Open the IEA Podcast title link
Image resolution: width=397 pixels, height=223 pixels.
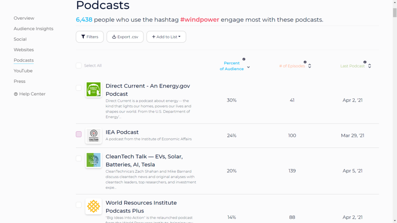point(122,132)
